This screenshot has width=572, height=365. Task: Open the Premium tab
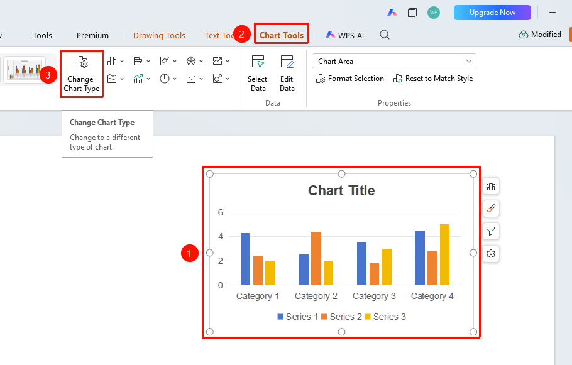point(92,35)
